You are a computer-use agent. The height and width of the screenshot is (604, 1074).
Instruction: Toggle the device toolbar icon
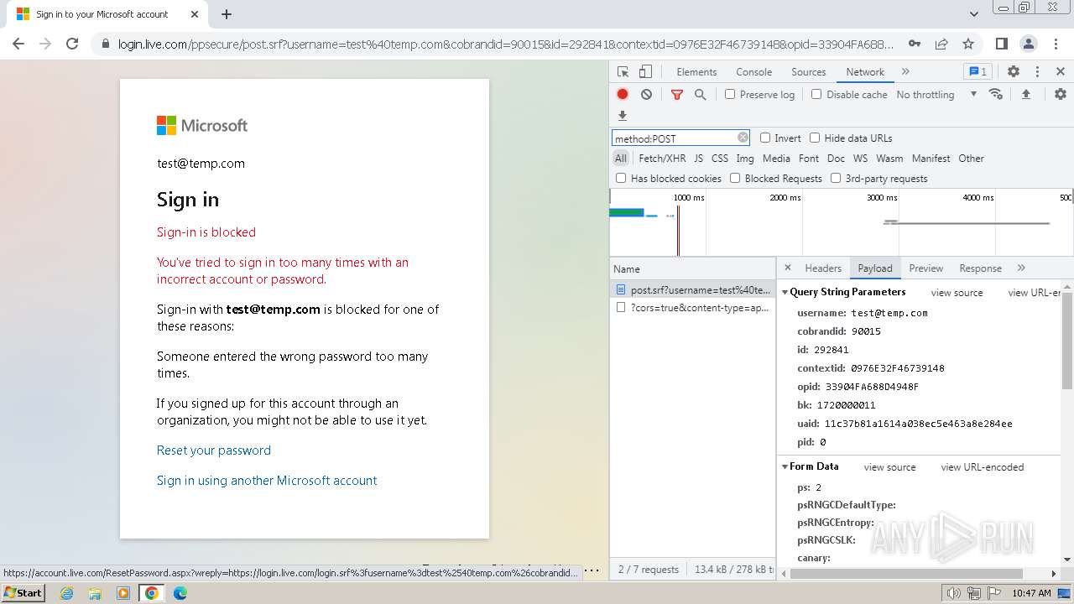(645, 72)
